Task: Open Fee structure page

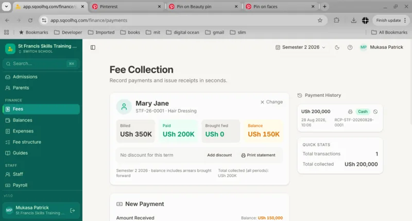Action: (41, 142)
